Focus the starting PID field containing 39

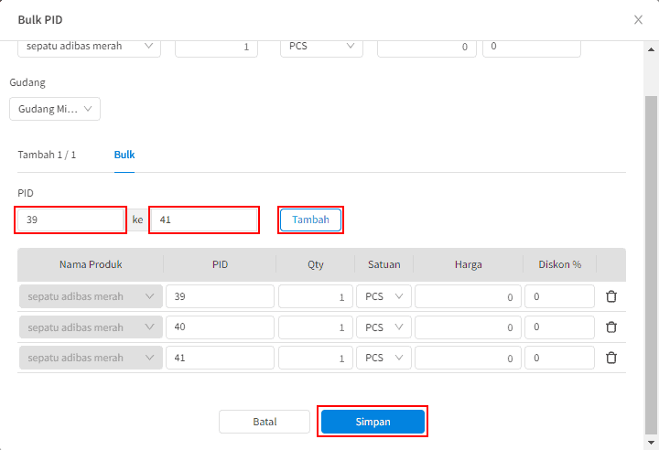(x=70, y=220)
